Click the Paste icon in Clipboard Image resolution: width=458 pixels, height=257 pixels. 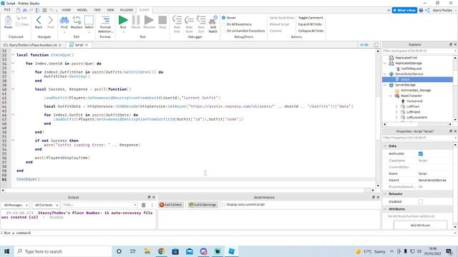[8, 21]
